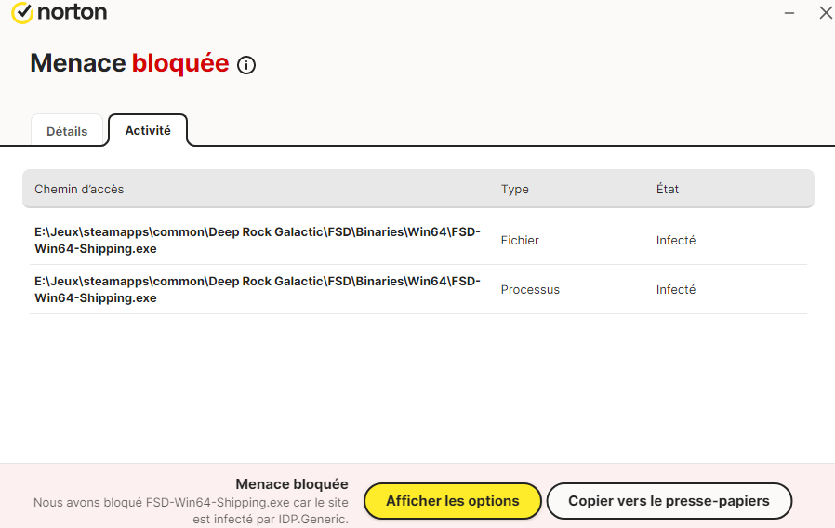835x528 pixels.
Task: Click the Norton checkmark logo icon
Action: coord(21,13)
